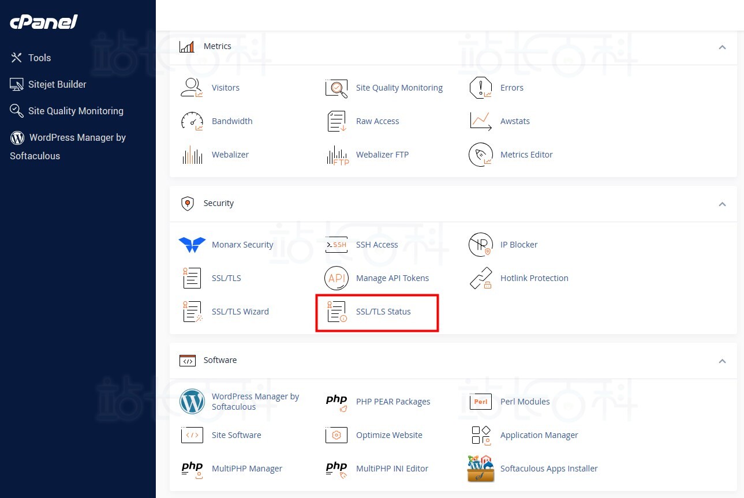Click the MultiPHP INI Editor link
Viewport: 744px width, 498px height.
coord(392,469)
